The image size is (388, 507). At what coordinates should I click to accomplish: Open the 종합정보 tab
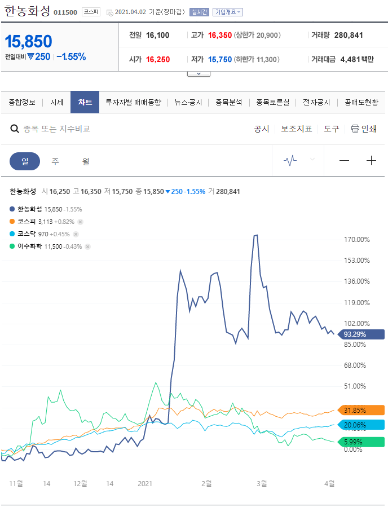[22, 103]
